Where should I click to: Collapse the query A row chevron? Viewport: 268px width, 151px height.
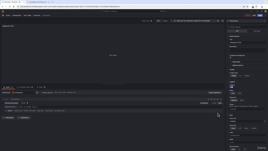(3, 99)
